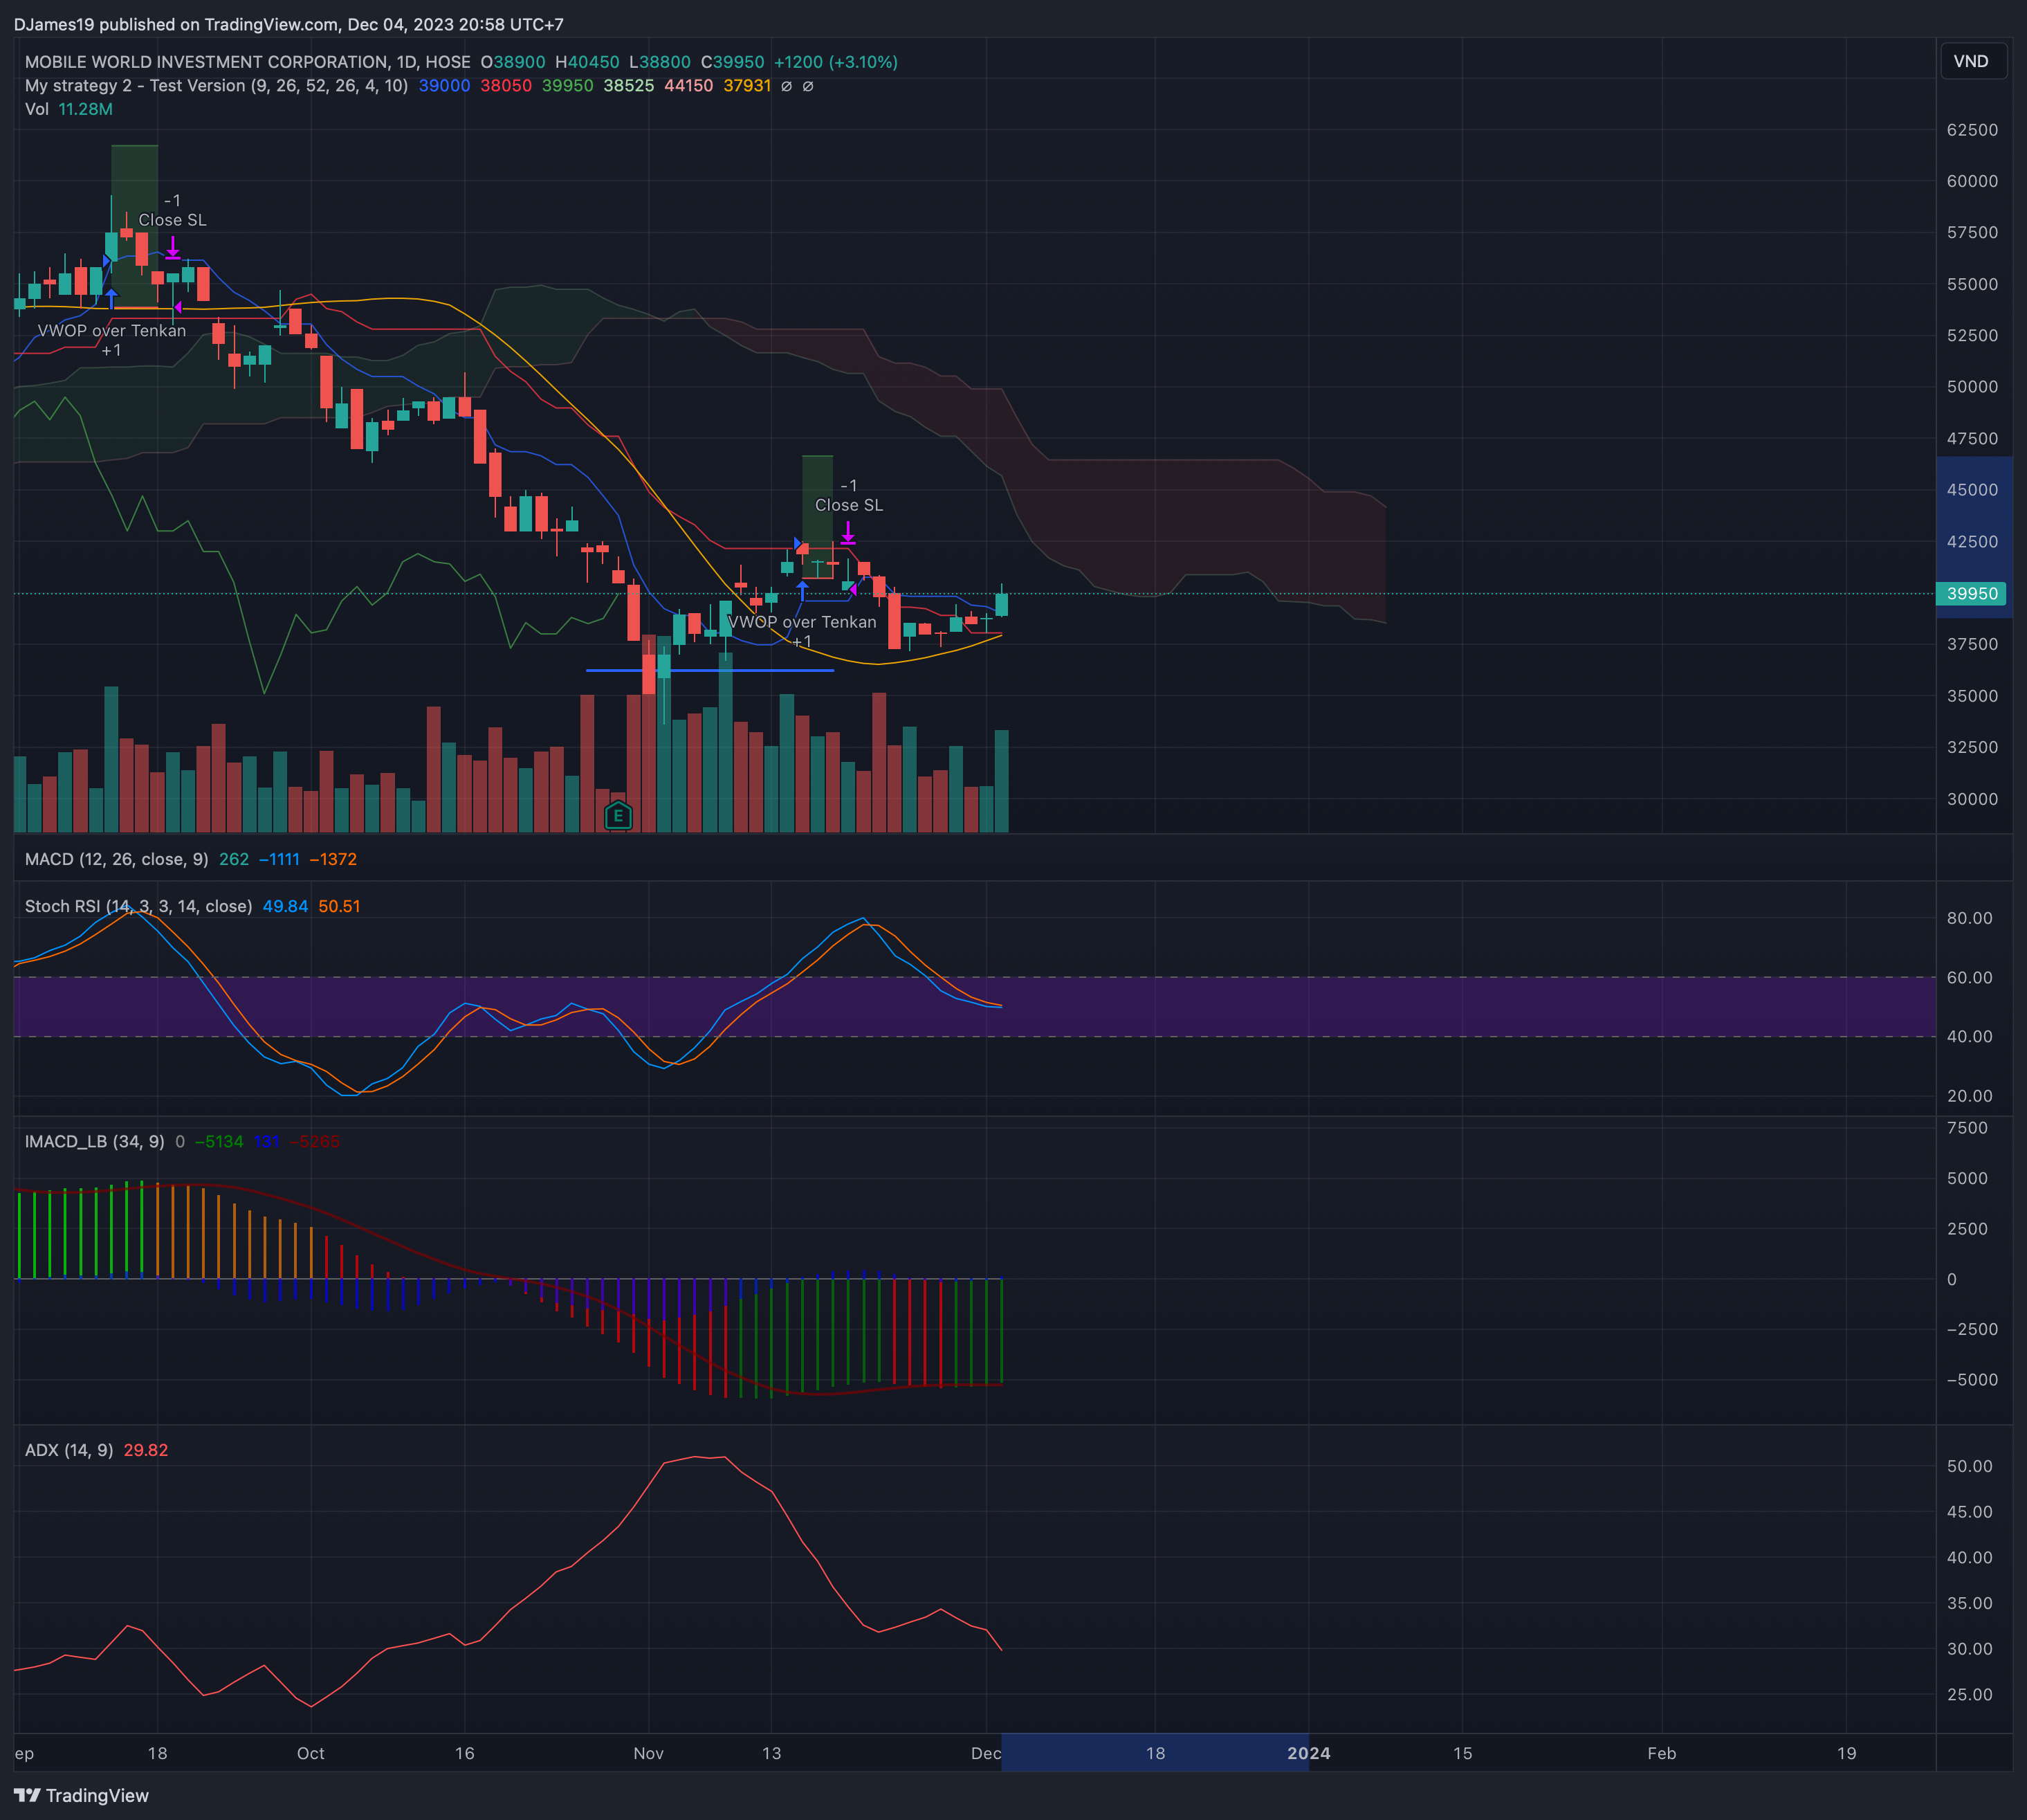Click the earnings E marker on chart
2027x1820 pixels.
pos(618,816)
